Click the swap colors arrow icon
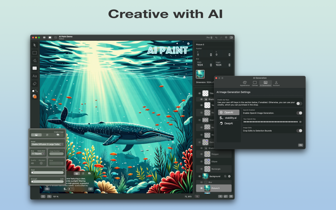 pos(36,91)
